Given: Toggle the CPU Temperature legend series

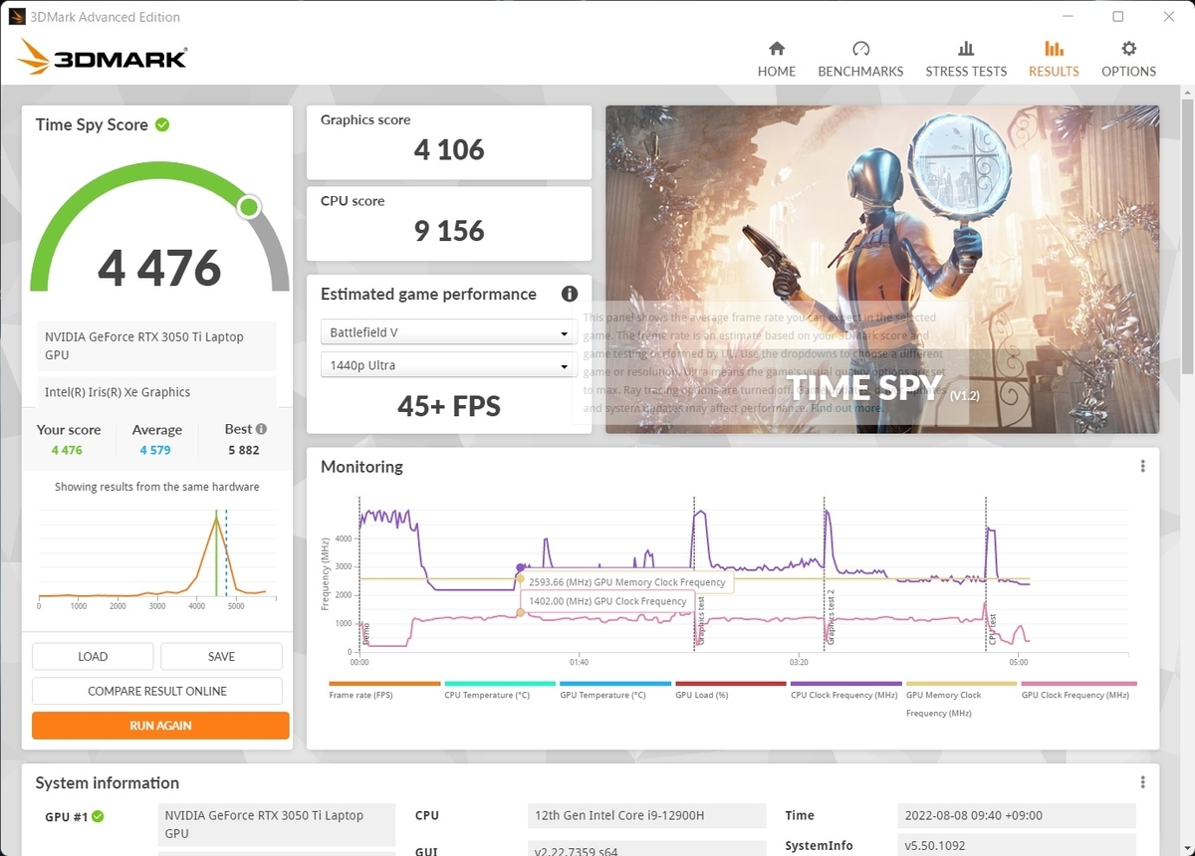Looking at the screenshot, I should [500, 689].
